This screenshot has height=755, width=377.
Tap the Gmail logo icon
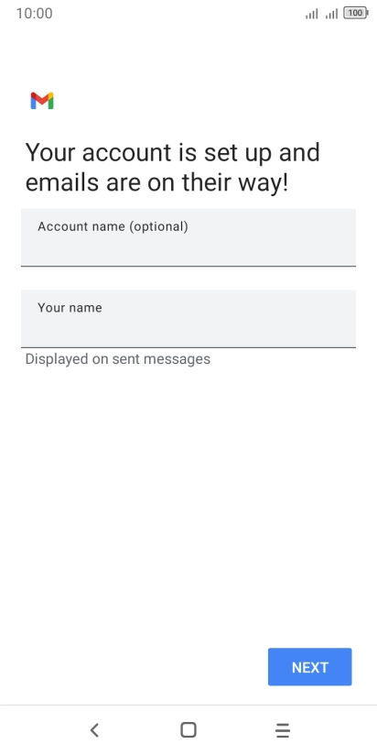tap(42, 101)
